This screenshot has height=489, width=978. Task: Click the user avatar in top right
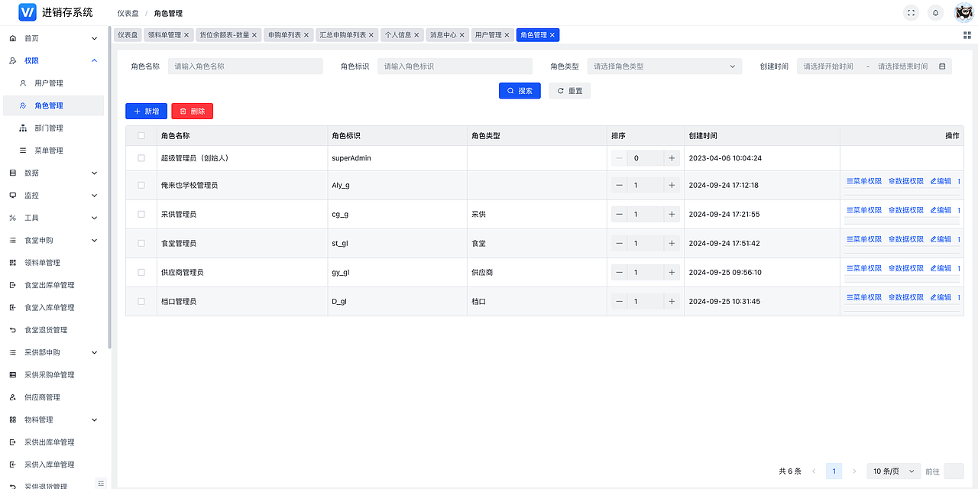point(963,13)
